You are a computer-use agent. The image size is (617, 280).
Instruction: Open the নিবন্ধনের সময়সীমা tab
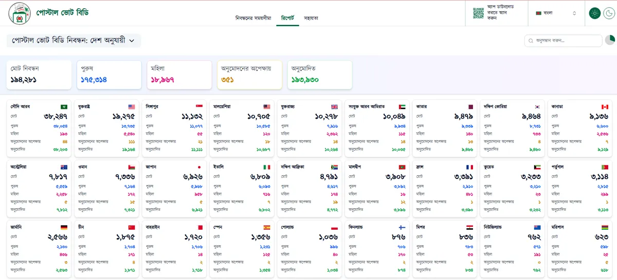coord(253,18)
